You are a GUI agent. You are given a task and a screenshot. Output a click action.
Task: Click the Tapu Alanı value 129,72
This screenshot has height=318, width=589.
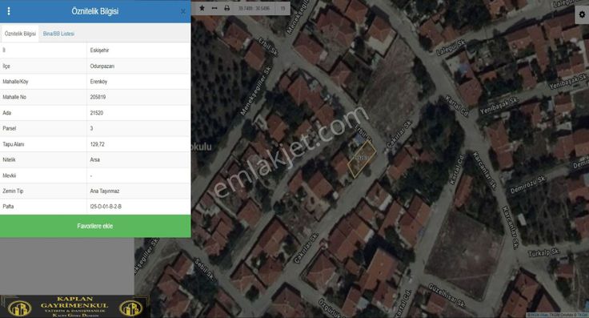click(x=98, y=144)
